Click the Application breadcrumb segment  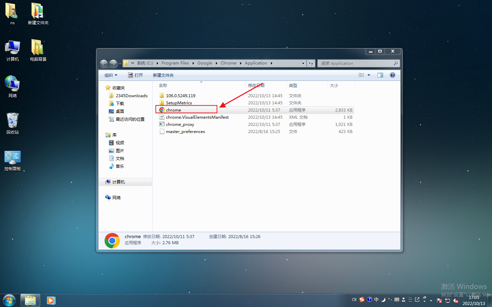coord(256,63)
